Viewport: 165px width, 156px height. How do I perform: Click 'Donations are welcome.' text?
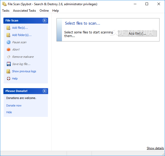tap(21, 98)
